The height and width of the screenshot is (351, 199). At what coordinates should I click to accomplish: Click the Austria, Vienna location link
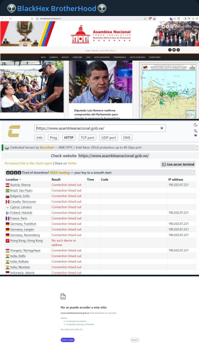tap(20, 185)
